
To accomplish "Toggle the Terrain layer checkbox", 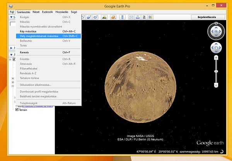I will (x=17, y=109).
